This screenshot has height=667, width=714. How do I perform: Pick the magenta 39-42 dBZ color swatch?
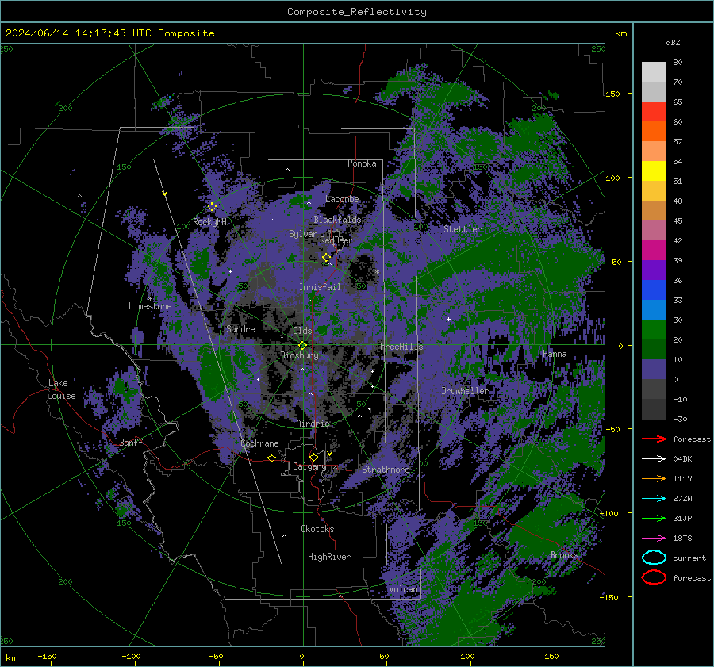pos(654,251)
